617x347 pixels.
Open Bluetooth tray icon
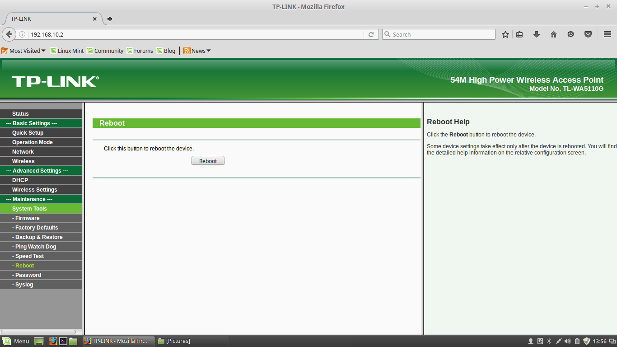pos(549,341)
